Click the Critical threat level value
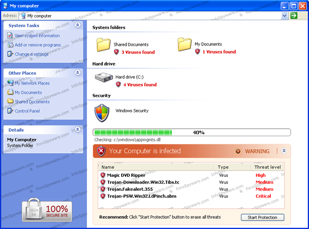The width and height of the screenshot is (309, 229). click(263, 196)
